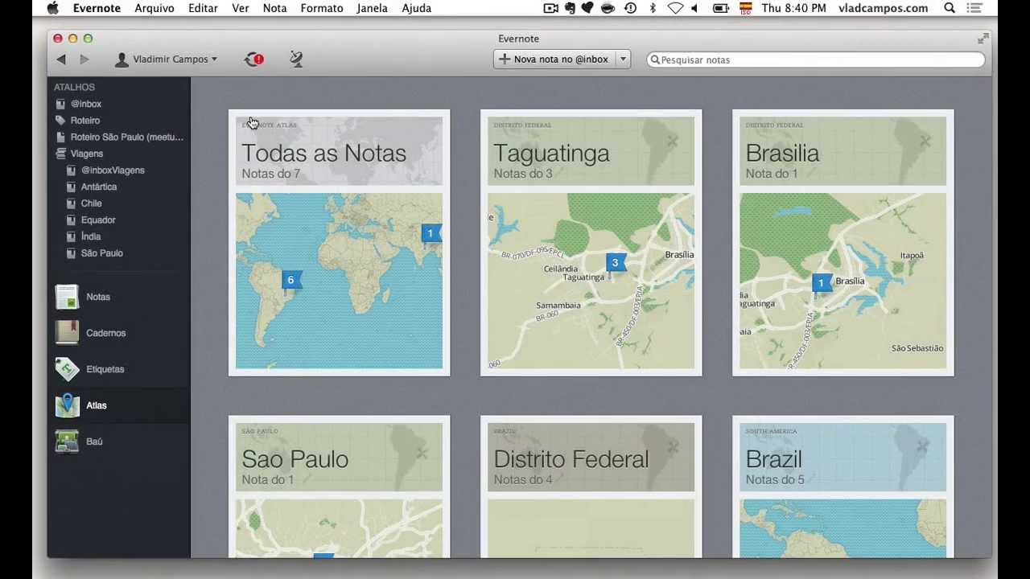The height and width of the screenshot is (579, 1030).
Task: Click the Viagens stack icon
Action: [60, 154]
